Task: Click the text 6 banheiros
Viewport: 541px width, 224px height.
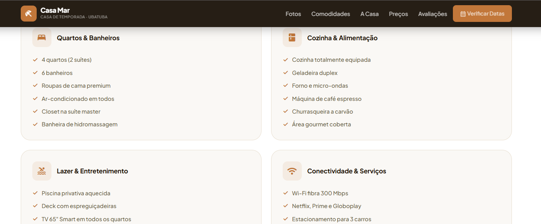Action: pyautogui.click(x=57, y=73)
